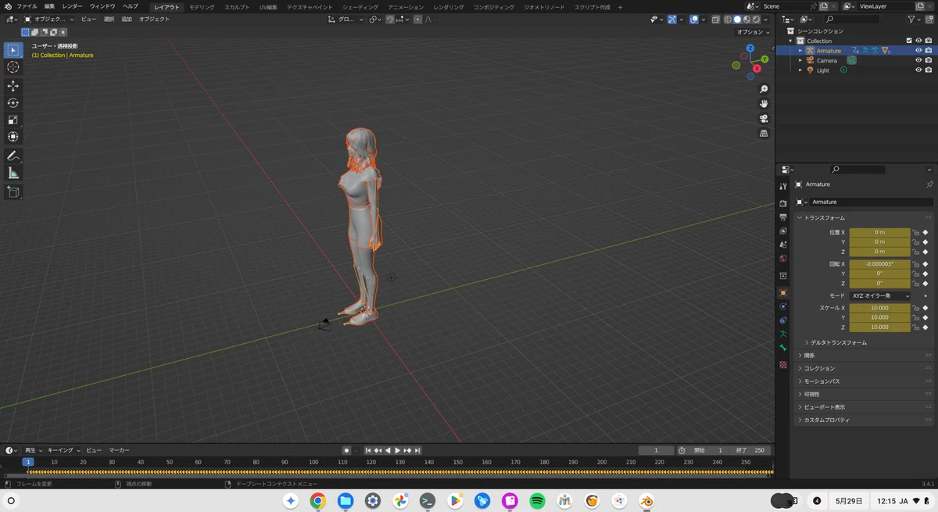Open the Object Constraints properties tab
Screen dimensions: 938x512
click(x=783, y=320)
